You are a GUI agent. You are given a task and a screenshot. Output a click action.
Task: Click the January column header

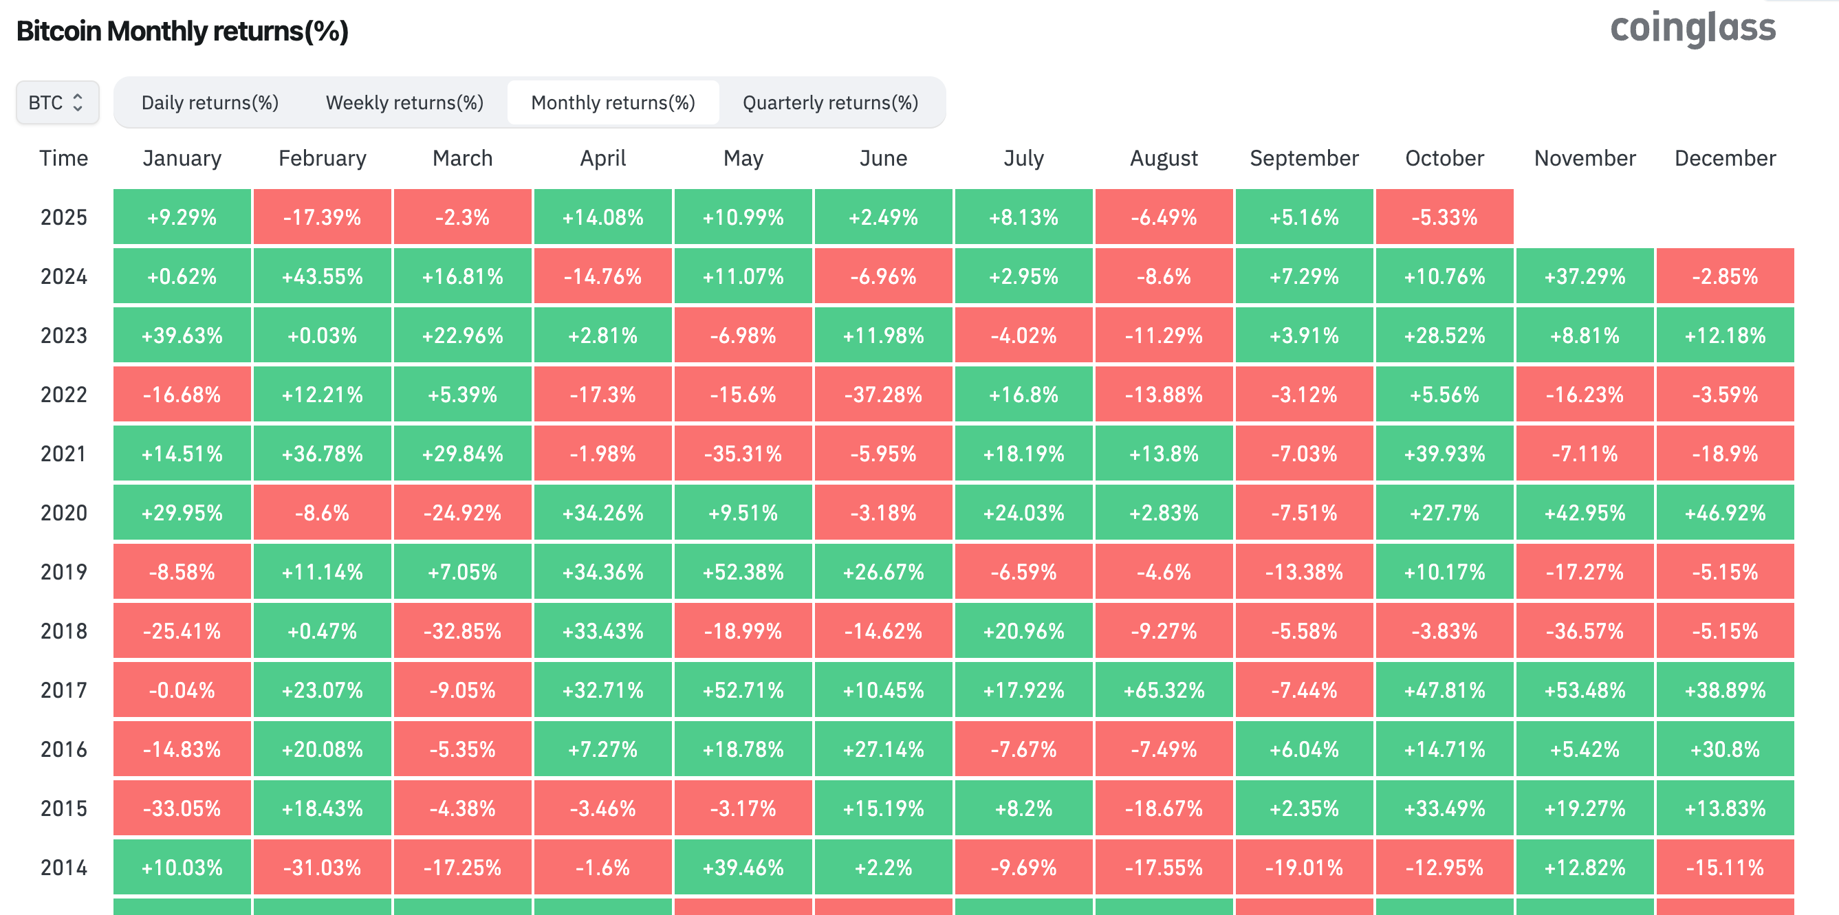[182, 157]
